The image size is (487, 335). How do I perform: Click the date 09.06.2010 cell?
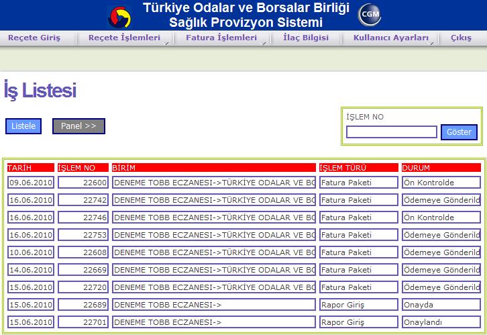click(31, 183)
